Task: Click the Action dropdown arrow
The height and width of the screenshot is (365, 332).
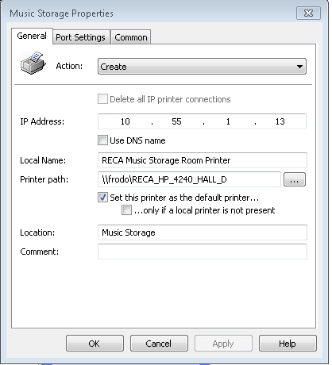Action: [x=299, y=67]
